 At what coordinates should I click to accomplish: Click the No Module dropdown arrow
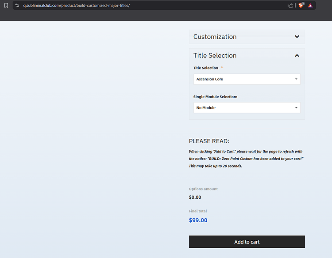(x=296, y=108)
